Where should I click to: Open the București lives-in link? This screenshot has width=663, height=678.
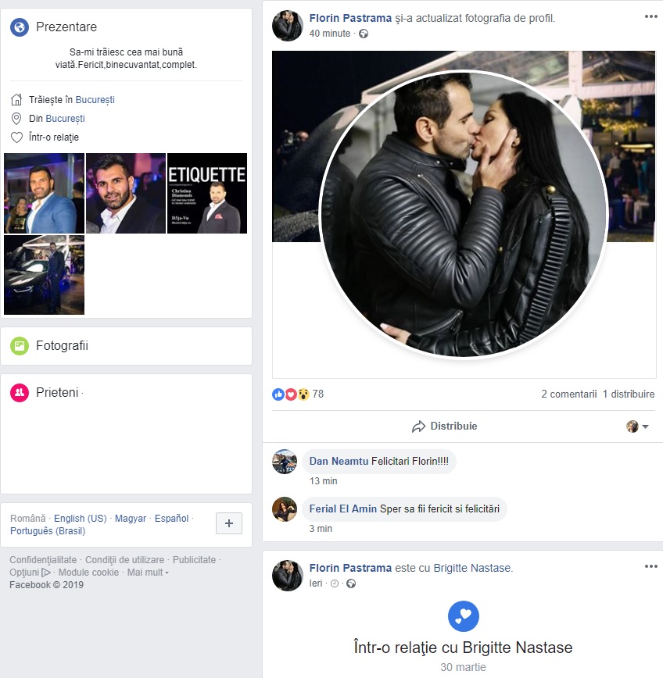point(95,100)
